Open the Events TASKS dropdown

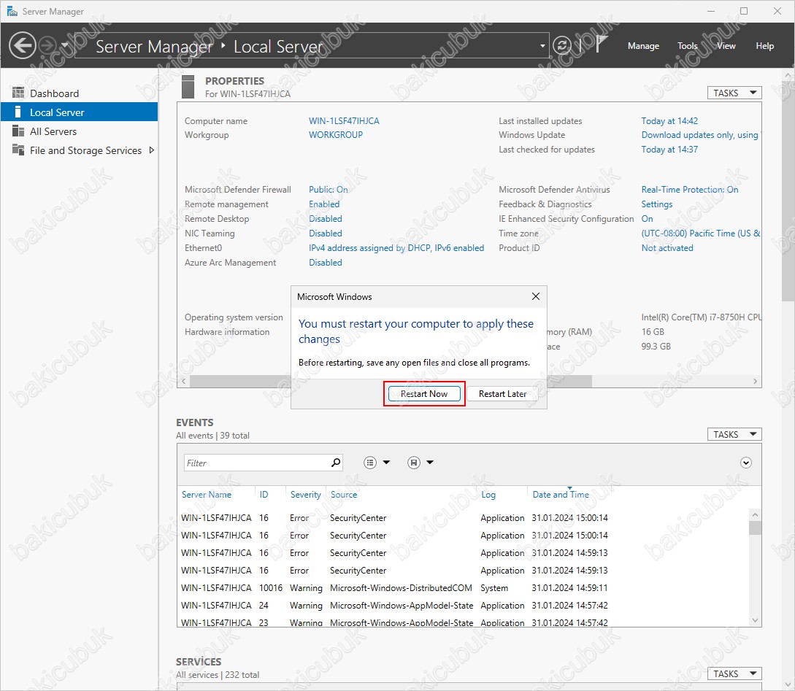(x=734, y=434)
